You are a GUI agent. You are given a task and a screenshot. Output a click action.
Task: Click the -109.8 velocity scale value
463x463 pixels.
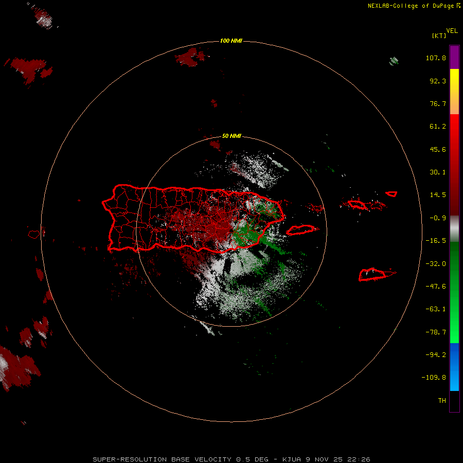click(434, 378)
